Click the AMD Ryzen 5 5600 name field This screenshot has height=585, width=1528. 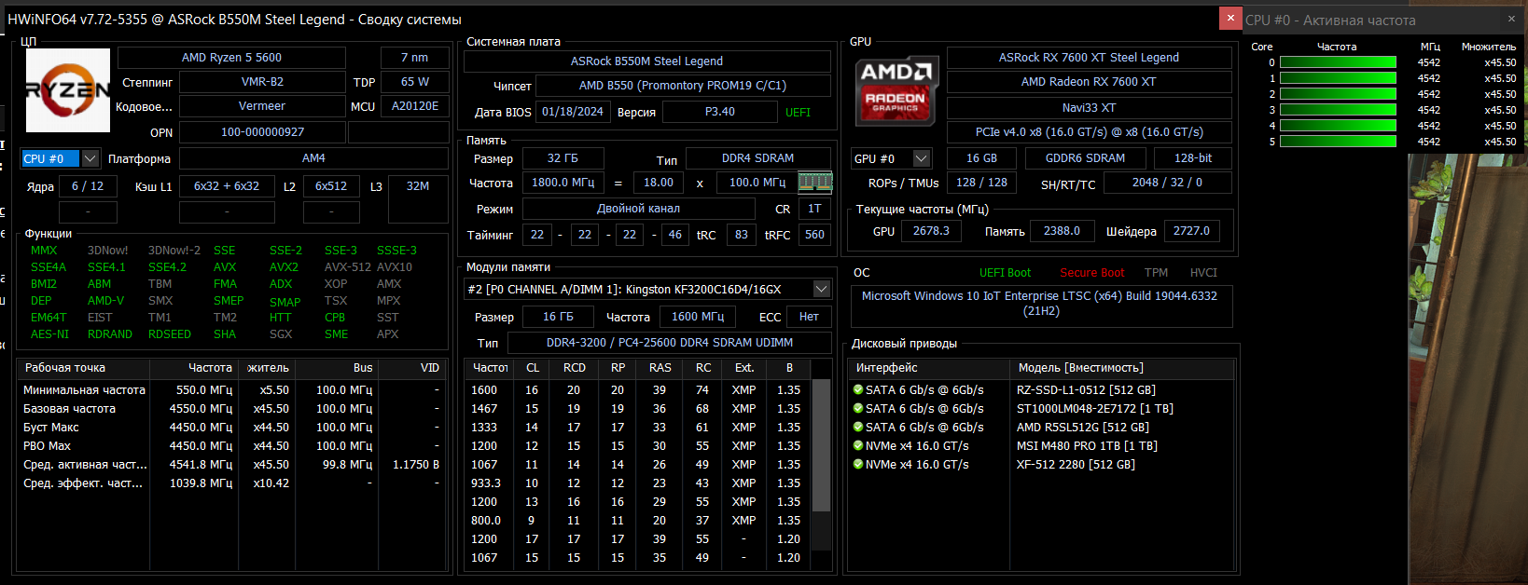click(x=231, y=58)
